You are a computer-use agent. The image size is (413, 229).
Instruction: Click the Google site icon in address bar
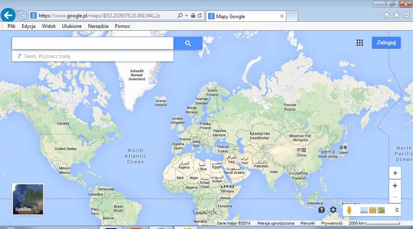pyautogui.click(x=33, y=16)
